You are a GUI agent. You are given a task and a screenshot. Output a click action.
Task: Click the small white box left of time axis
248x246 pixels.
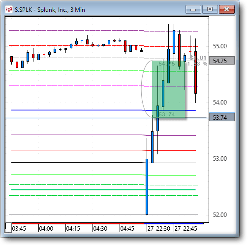tap(8, 228)
